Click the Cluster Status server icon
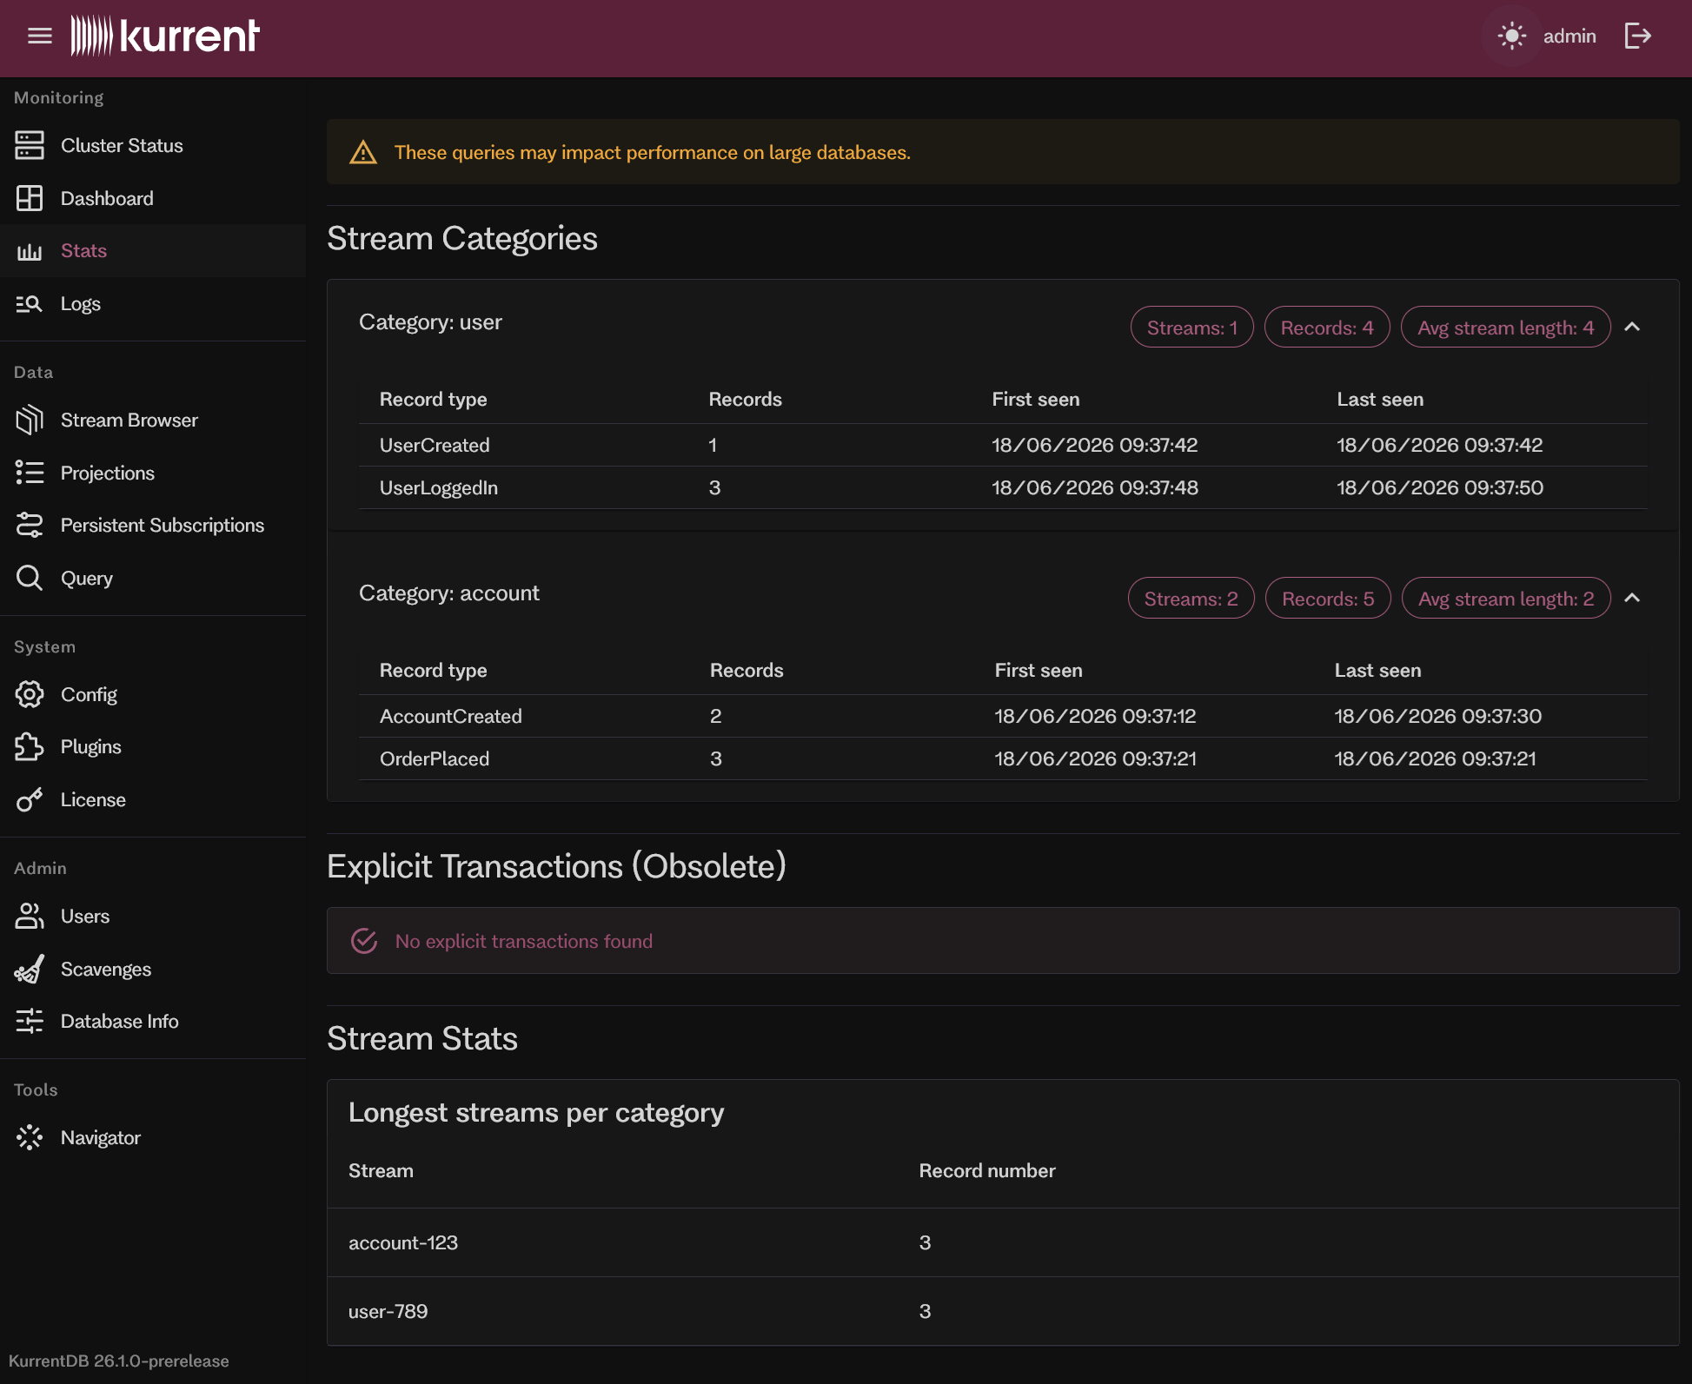The height and width of the screenshot is (1384, 1692). 30,145
